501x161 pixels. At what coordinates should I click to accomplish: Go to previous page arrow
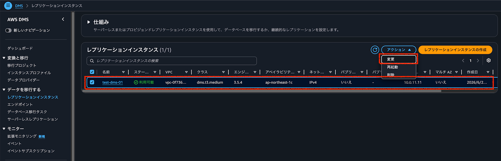(463, 60)
